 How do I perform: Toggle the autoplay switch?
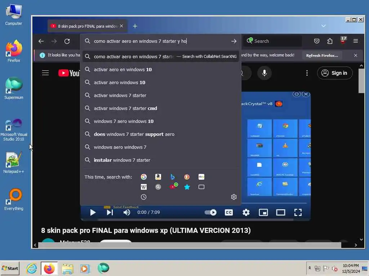[x=210, y=212]
